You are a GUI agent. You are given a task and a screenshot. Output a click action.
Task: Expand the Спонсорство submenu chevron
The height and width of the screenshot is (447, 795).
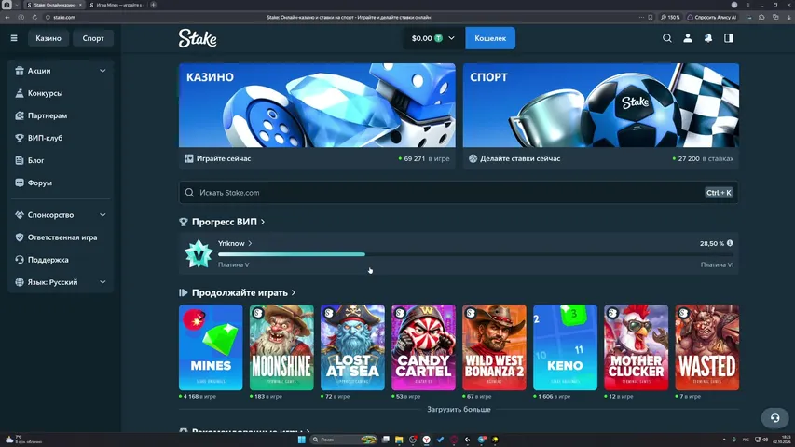click(x=103, y=215)
